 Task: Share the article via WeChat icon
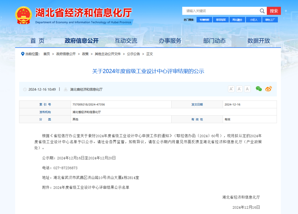(x=259, y=89)
